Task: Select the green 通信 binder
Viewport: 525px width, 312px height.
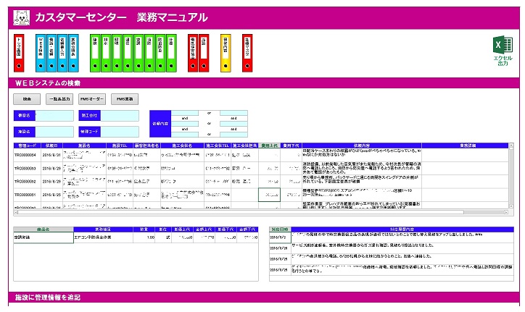Action: pyautogui.click(x=127, y=52)
